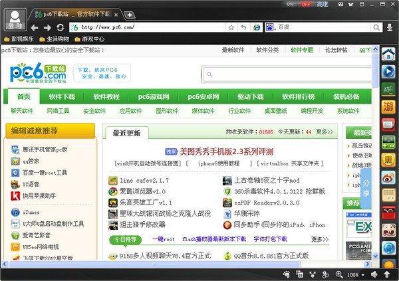This screenshot has height=281, width=399.
Task: Open the Baidu search engine selector dropdown
Action: (272, 27)
